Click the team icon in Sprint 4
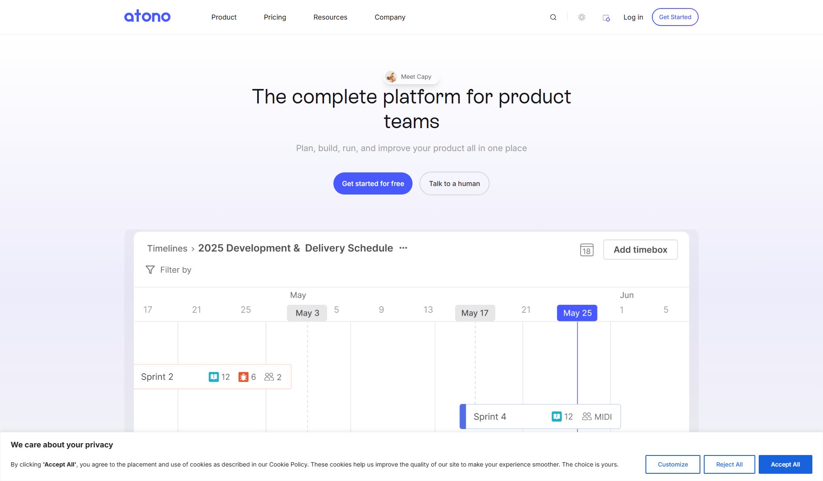823x481 pixels. [x=587, y=416]
